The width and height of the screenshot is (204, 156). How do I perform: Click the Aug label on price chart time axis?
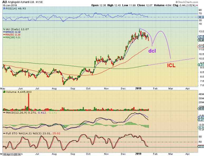click(x=54, y=89)
